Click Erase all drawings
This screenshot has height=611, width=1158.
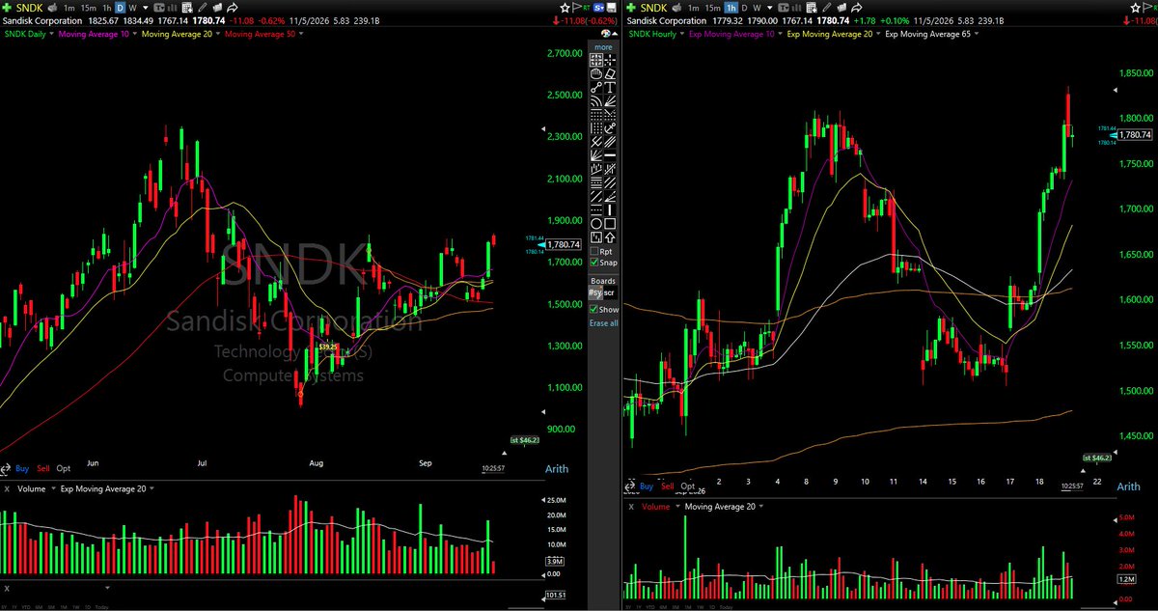point(604,322)
